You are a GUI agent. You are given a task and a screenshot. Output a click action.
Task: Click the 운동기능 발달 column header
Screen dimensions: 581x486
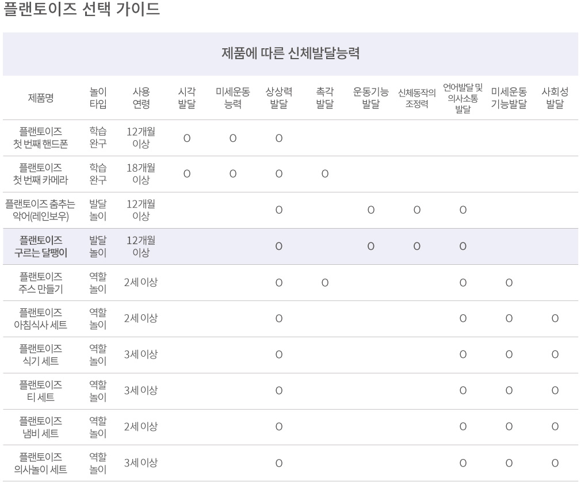tap(371, 98)
